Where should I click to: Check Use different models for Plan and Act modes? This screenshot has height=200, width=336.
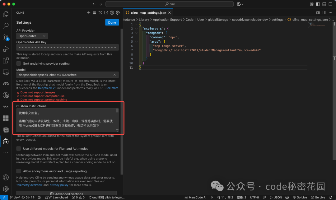[x=19, y=148]
